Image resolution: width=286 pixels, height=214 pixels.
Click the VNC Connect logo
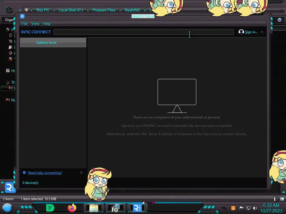coord(36,32)
